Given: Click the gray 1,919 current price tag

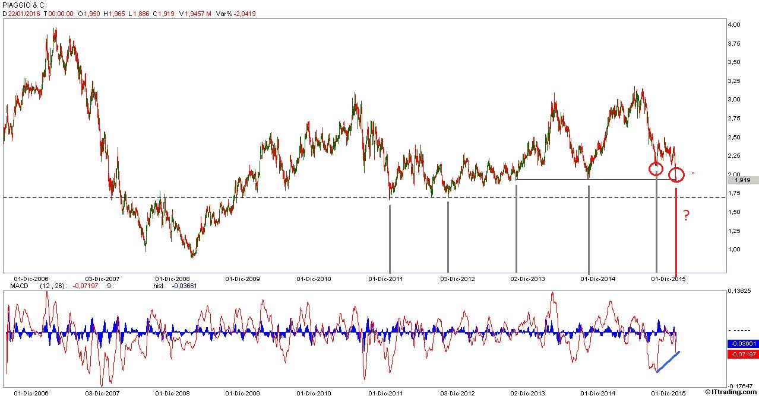Looking at the screenshot, I should [743, 180].
